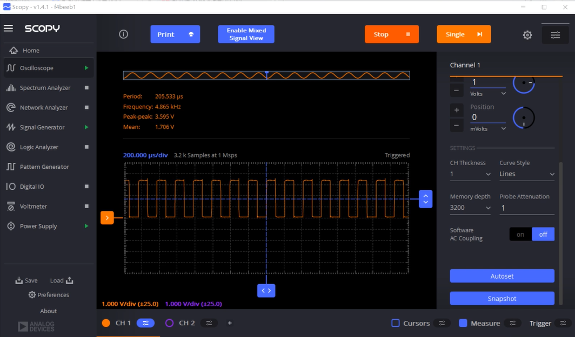Add a channel with plus icon
The image size is (575, 337).
tap(230, 323)
